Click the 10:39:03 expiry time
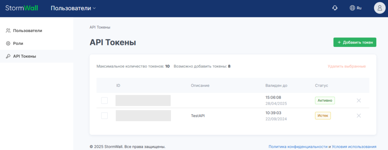388x150 pixels. (273, 113)
